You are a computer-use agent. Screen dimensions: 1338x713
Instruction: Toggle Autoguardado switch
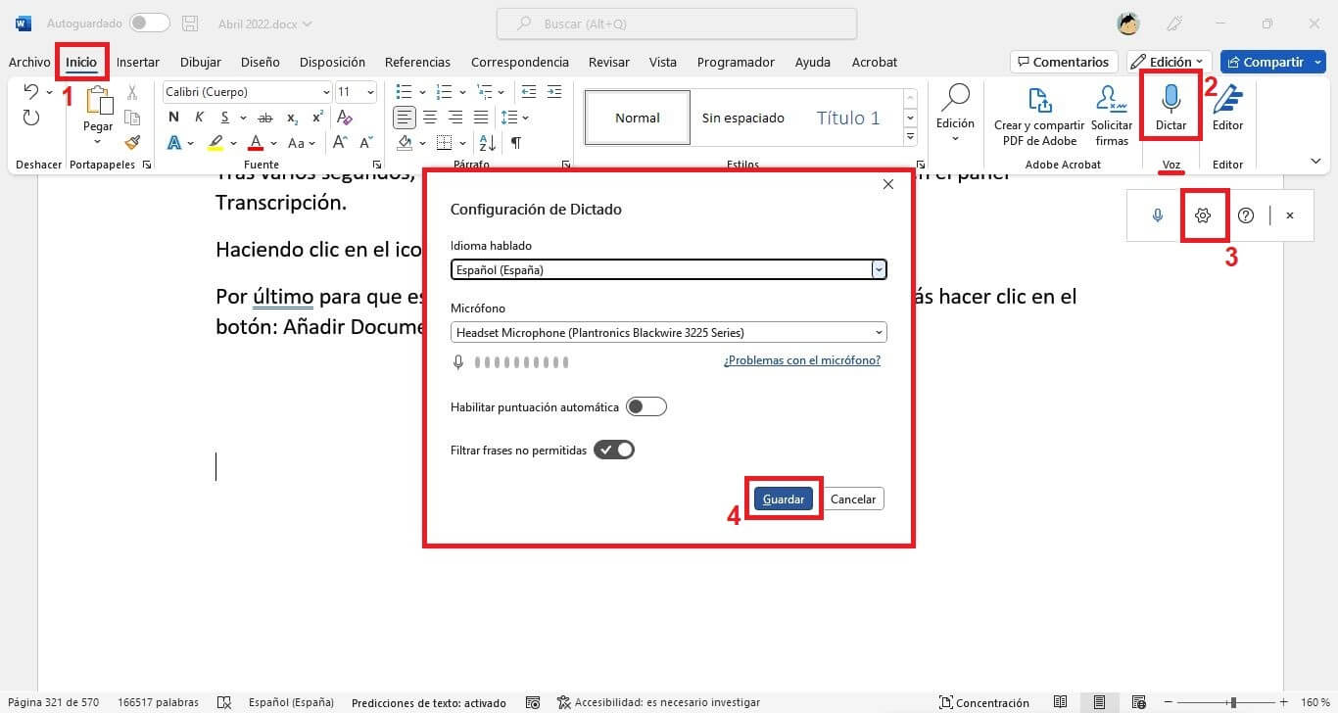coord(150,23)
